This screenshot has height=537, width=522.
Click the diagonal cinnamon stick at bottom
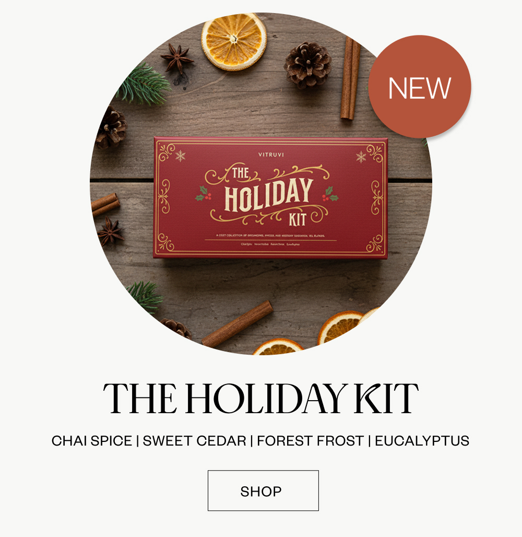pyautogui.click(x=238, y=324)
